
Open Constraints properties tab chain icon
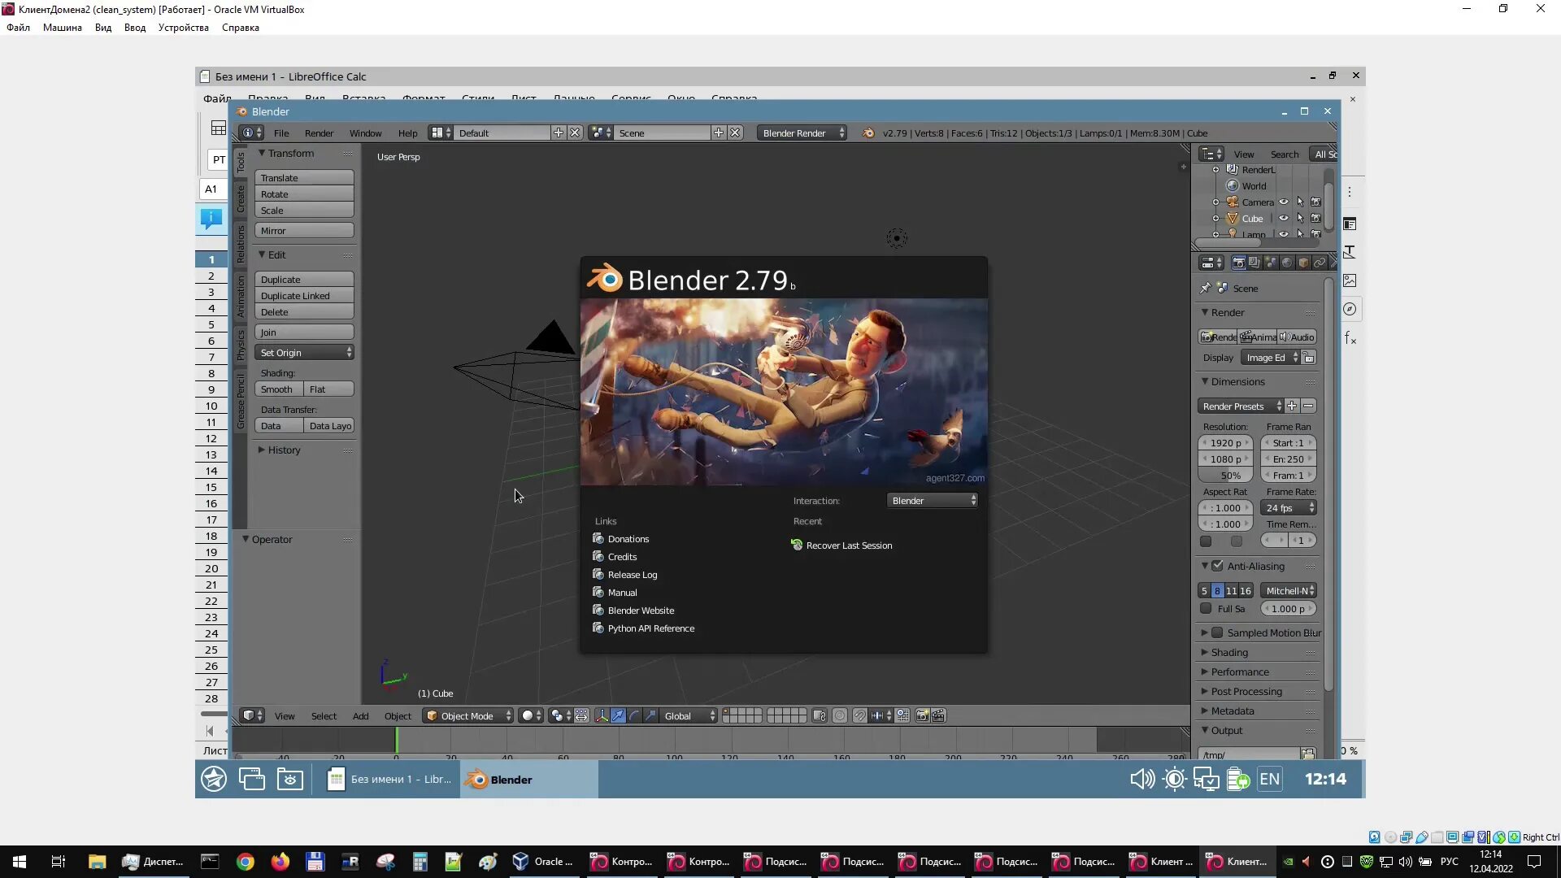point(1320,263)
